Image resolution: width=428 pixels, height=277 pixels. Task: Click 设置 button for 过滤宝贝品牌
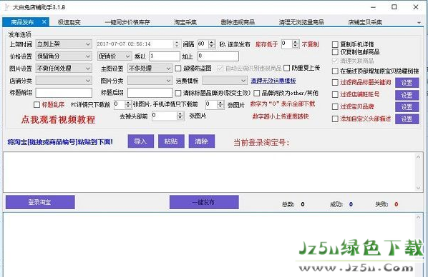point(407,107)
